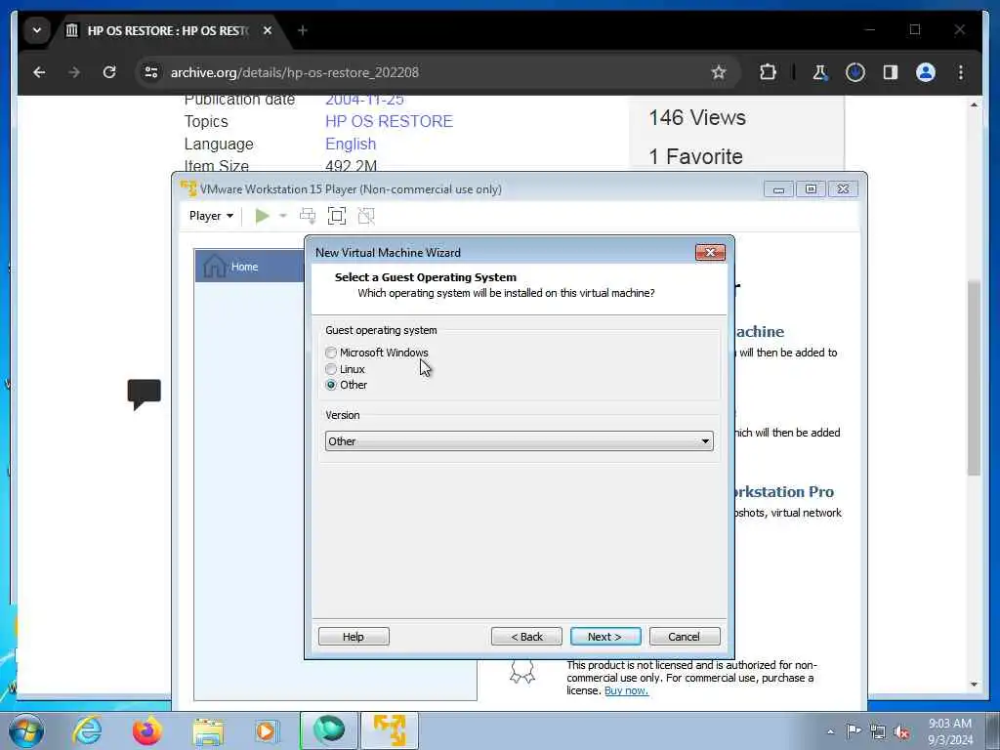Open the browser profile avatar

pos(926,72)
